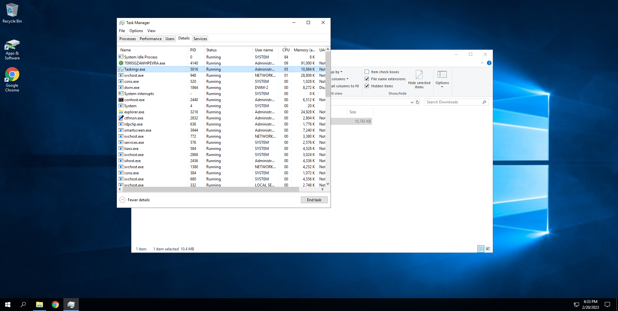Open address bar history dropdown arrow
The width and height of the screenshot is (618, 311).
[x=412, y=102]
